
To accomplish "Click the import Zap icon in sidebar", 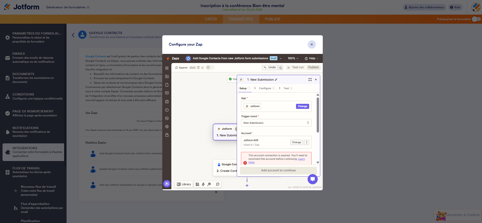I will 167,76.
